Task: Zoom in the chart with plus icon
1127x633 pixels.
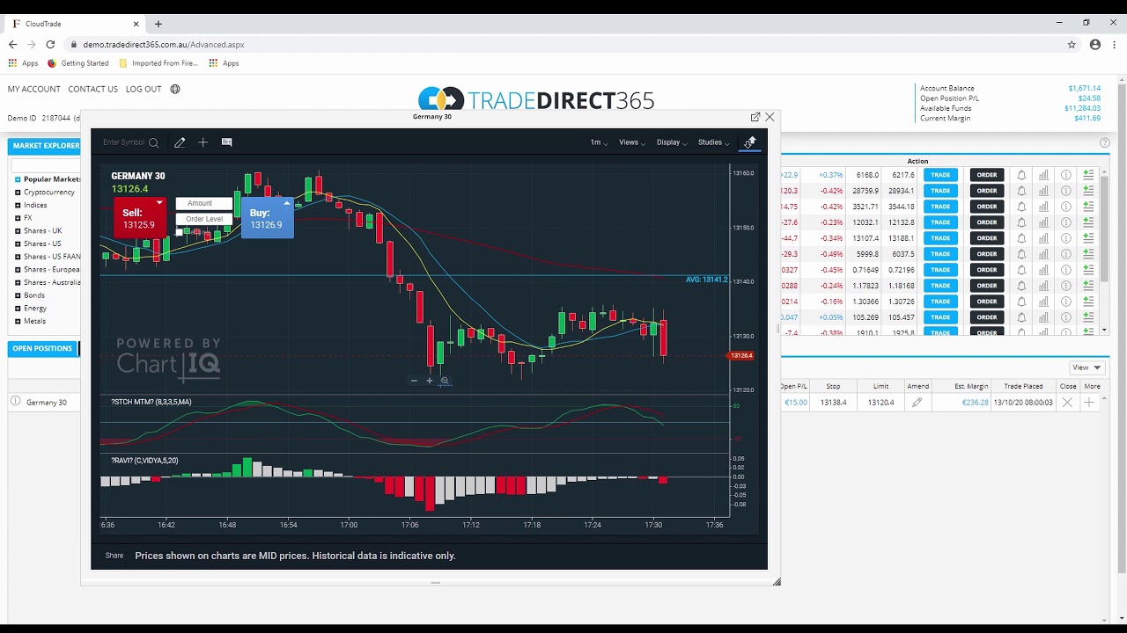Action: (430, 381)
